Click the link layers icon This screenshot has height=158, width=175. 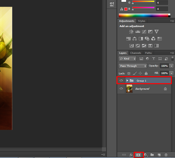tap(124, 155)
